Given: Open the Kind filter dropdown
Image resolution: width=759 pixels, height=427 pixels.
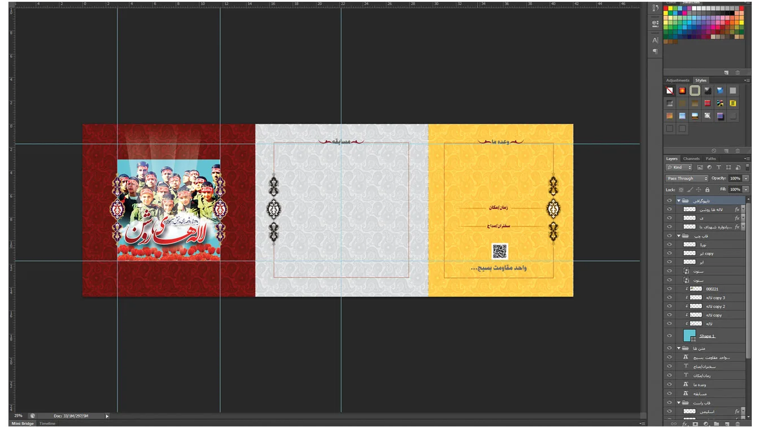Looking at the screenshot, I should point(679,167).
